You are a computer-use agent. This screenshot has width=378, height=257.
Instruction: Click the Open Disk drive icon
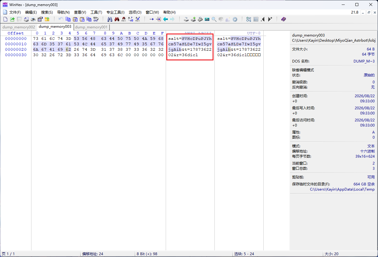(x=186, y=19)
